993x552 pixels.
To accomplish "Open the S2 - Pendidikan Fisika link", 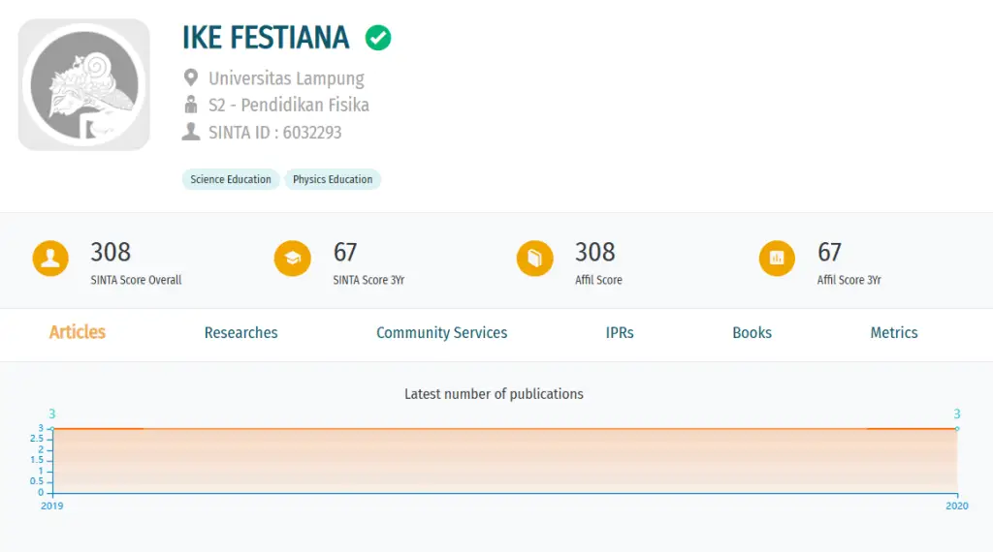I will (289, 105).
